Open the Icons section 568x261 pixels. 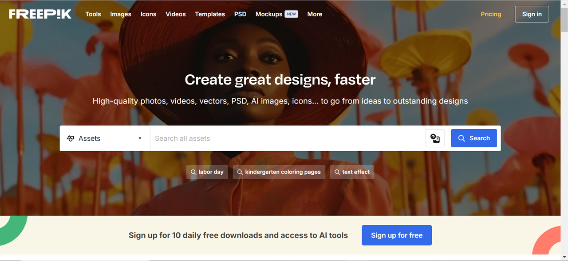(148, 14)
